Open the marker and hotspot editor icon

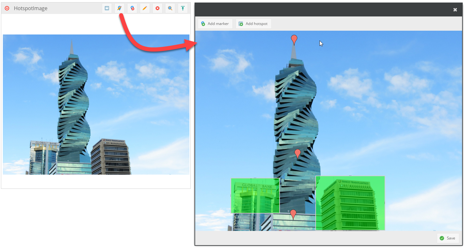pos(120,9)
